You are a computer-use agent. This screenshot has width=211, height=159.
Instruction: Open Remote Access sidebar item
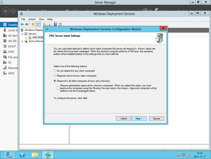(9, 68)
